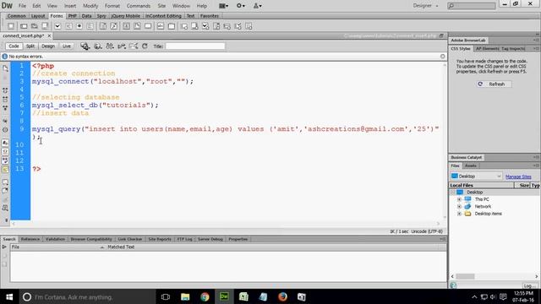Image resolution: width=541 pixels, height=304 pixels.
Task: Insert a Form element from Forms toolbar
Action: [11, 26]
